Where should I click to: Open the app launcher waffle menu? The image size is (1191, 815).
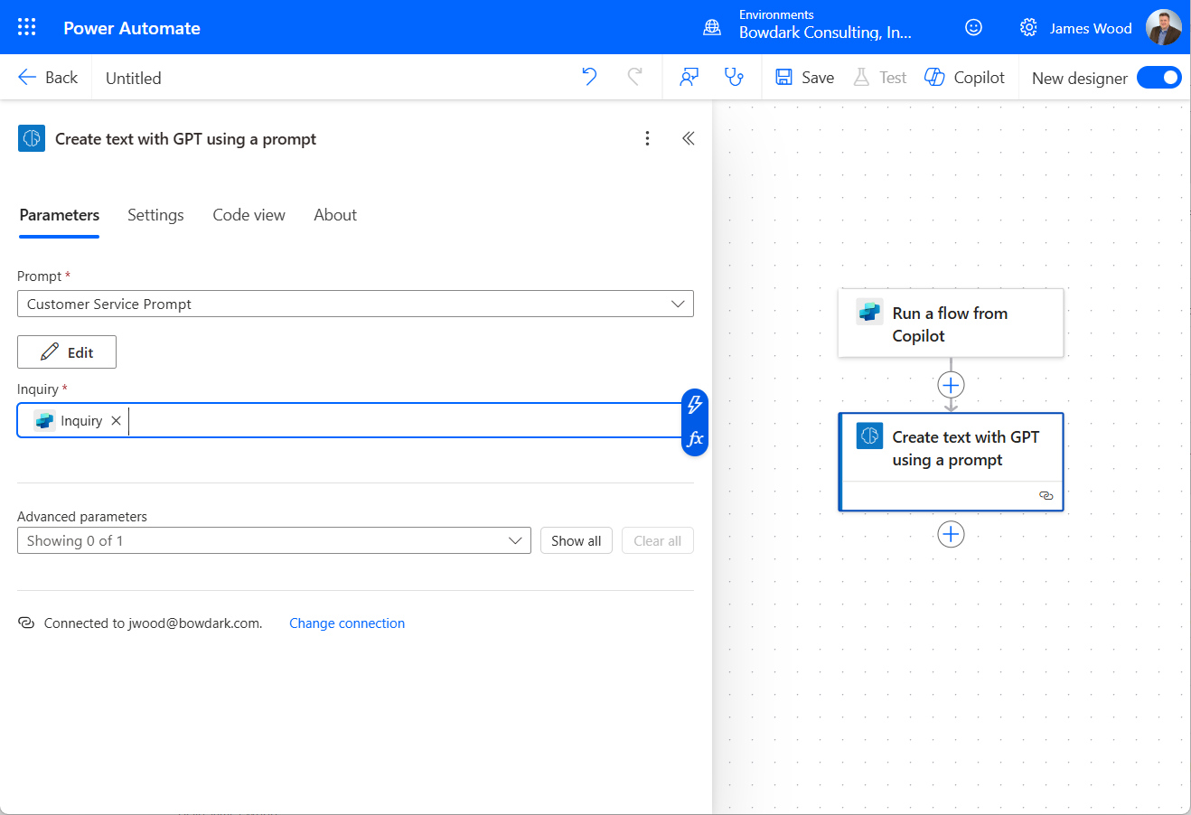(x=27, y=27)
